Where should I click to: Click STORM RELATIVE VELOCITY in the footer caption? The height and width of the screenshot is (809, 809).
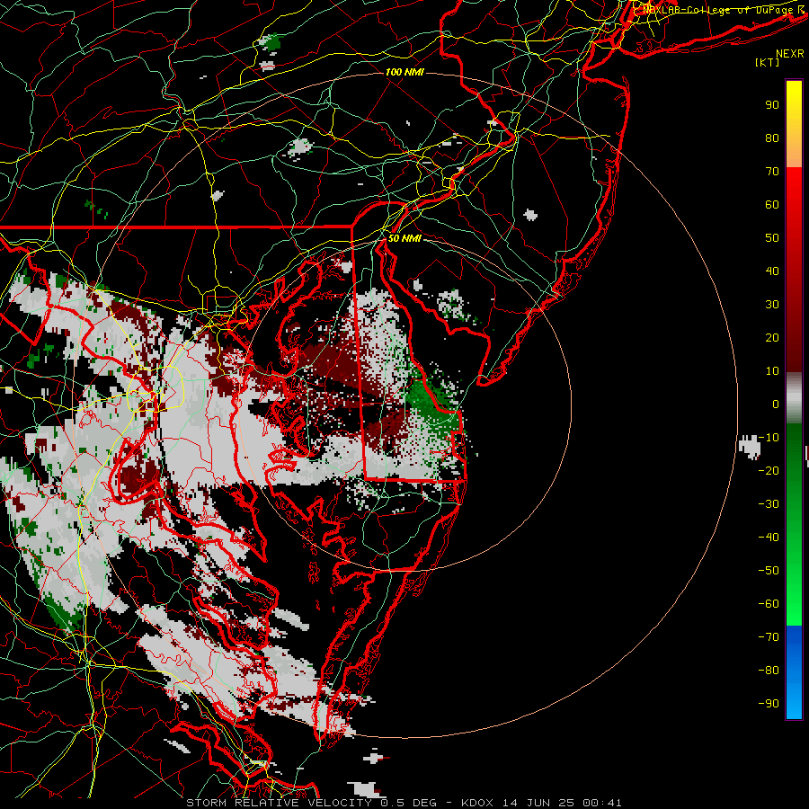279,803
